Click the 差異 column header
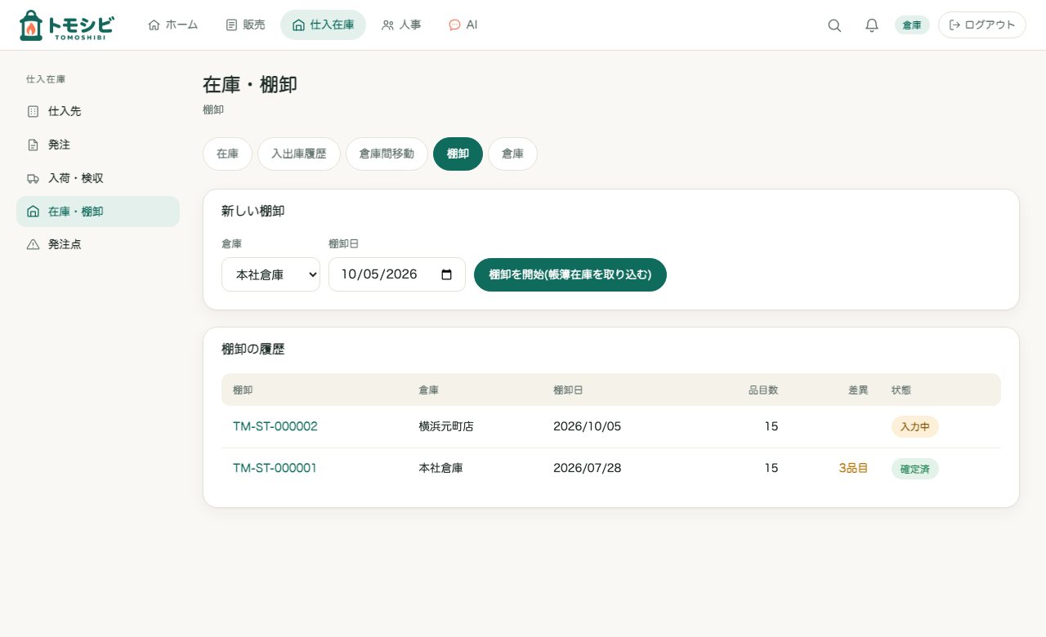Image resolution: width=1046 pixels, height=637 pixels. coord(858,390)
